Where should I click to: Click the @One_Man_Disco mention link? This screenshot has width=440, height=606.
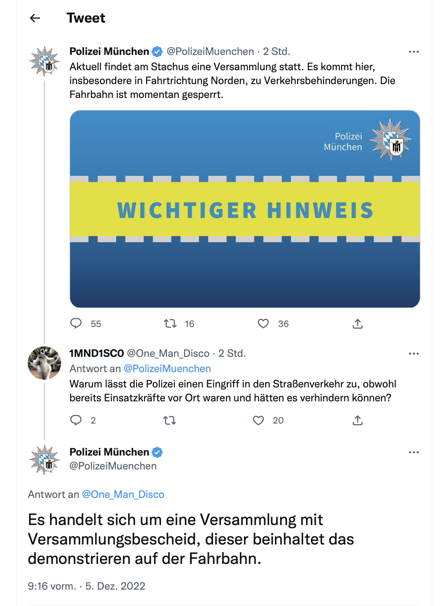point(123,494)
